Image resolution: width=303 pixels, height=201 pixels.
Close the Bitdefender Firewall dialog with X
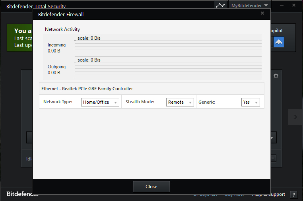point(262,13)
